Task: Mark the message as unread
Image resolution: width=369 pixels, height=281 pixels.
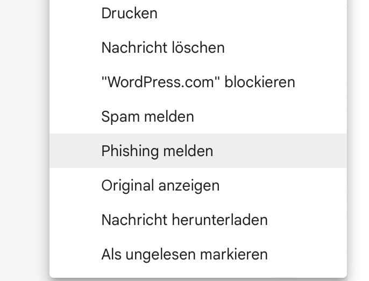Action: coord(184,254)
